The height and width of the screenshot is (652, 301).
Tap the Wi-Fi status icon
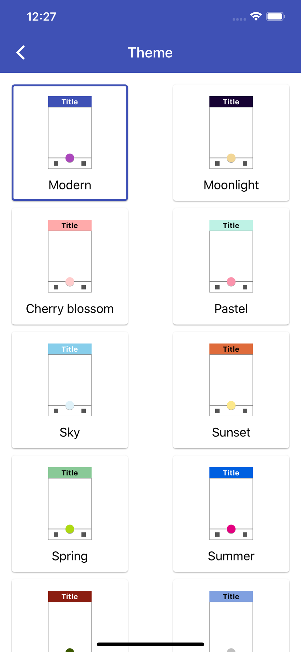(x=256, y=16)
